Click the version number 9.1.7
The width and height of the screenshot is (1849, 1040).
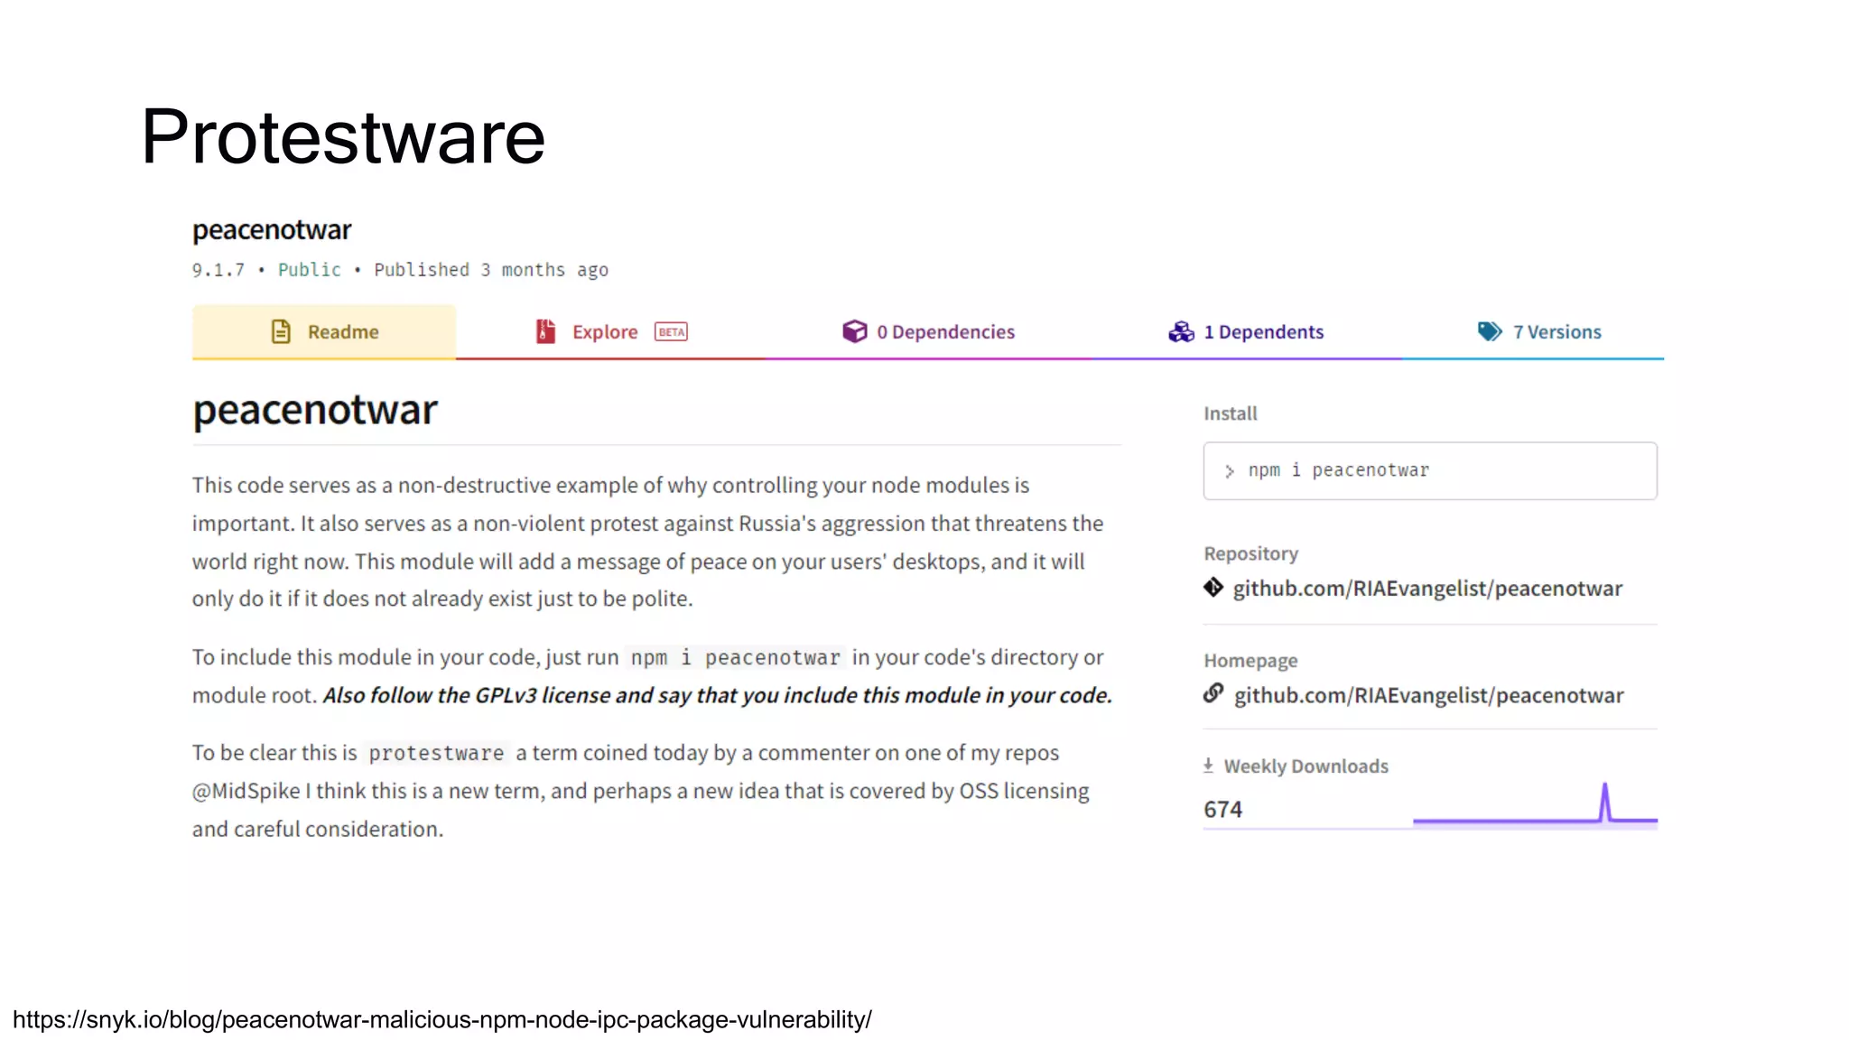pos(218,270)
